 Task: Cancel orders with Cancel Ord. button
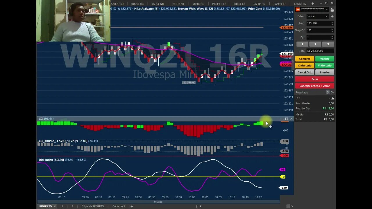tap(305, 72)
